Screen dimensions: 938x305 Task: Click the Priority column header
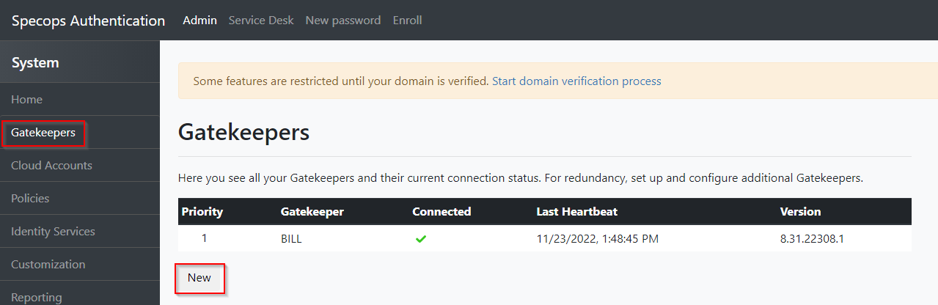(x=202, y=211)
